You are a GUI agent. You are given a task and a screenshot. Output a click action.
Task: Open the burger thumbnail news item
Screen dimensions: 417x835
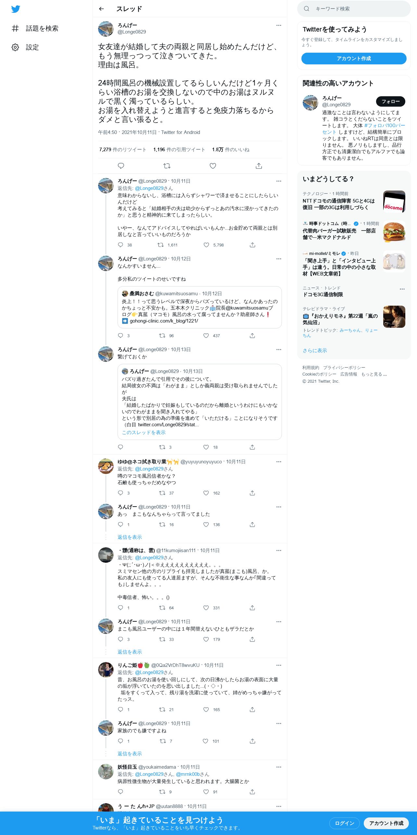354,231
